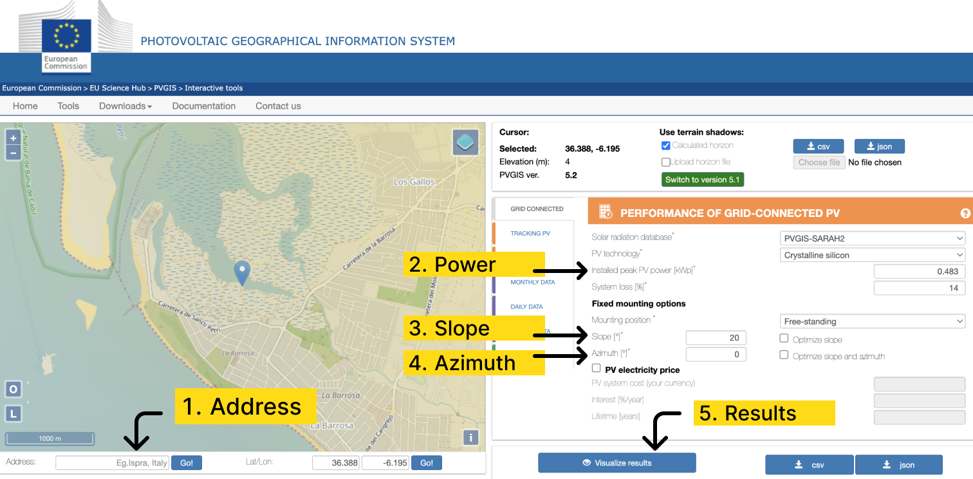Zoom in on the map with the plus icon
Screen dimensions: 973x479
[12, 137]
